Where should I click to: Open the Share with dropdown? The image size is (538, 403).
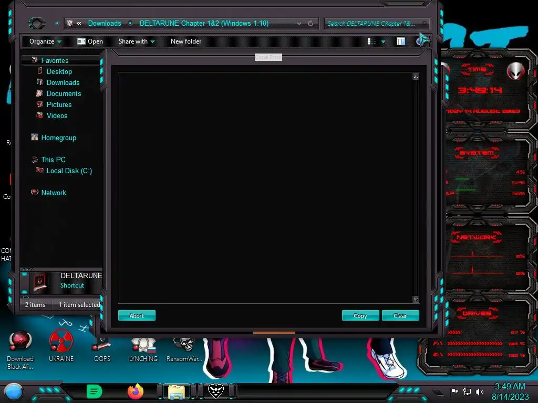[137, 41]
